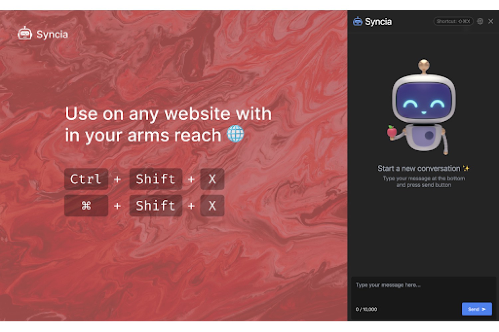Click the white Syncia robot logo on red page

(25, 33)
